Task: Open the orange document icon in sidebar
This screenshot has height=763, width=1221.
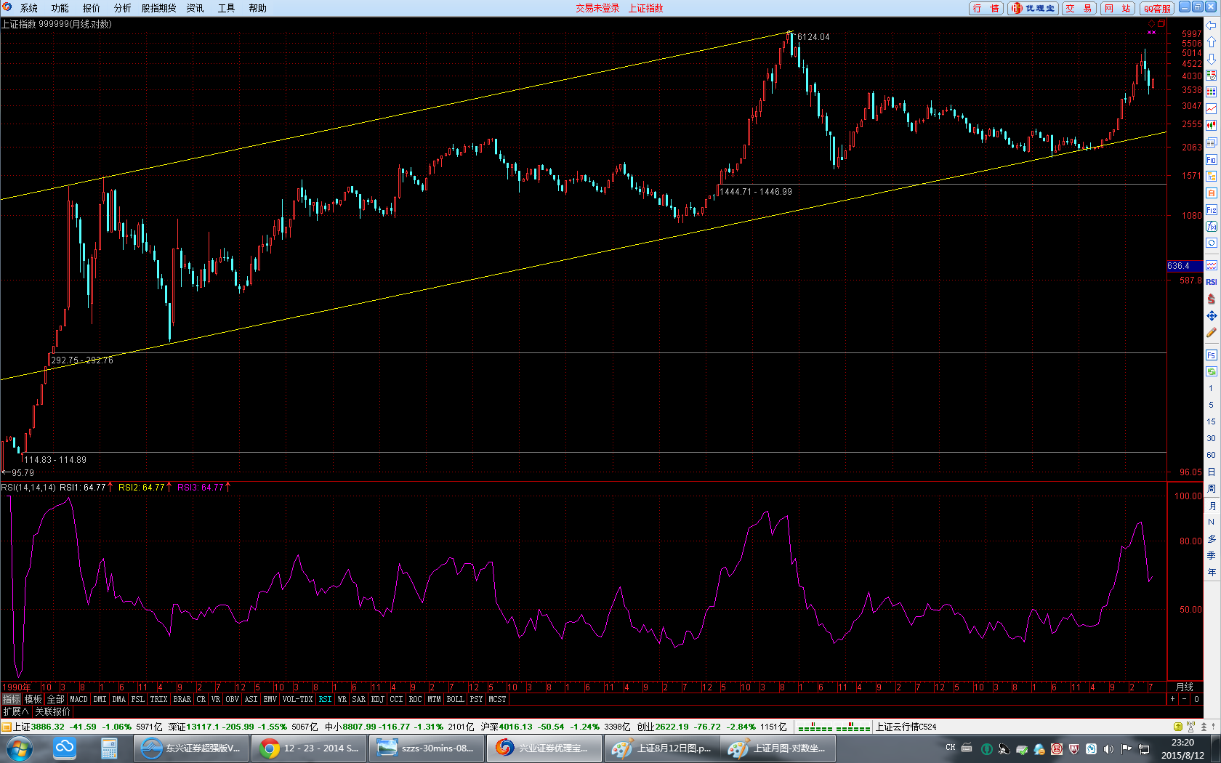Action: [x=1211, y=193]
